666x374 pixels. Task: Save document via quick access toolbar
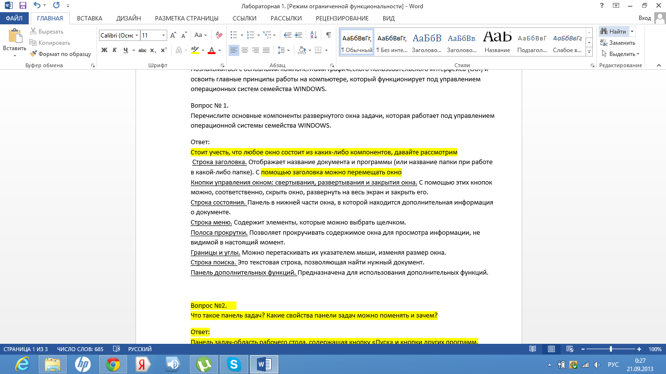[x=22, y=6]
